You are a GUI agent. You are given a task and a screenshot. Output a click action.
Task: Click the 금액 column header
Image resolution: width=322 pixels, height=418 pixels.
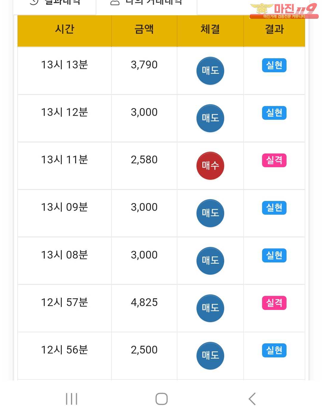point(144,30)
